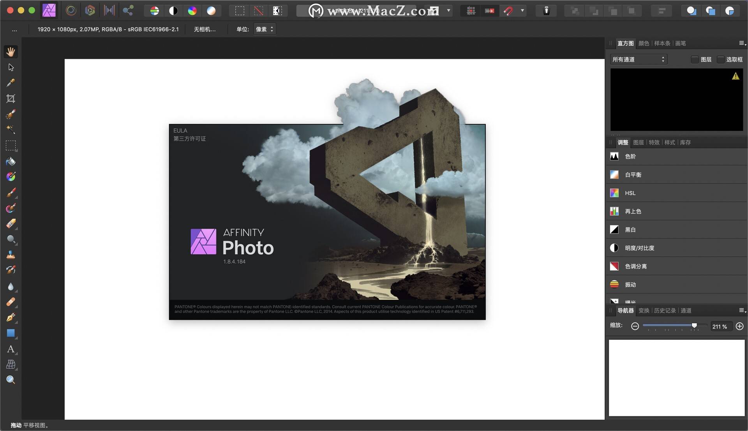Open the 像素 units dropdown
Viewport: 748px width, 431px height.
265,29
